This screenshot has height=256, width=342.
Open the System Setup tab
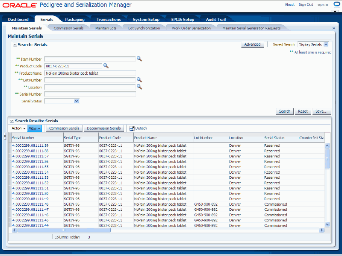pos(146,19)
